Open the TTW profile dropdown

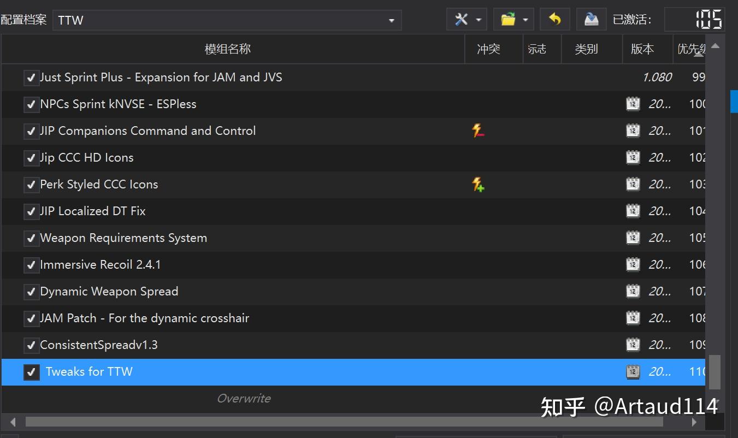tap(391, 20)
